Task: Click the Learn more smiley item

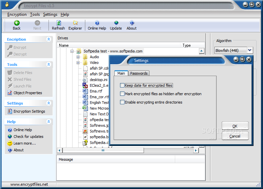Action: (x=22, y=143)
